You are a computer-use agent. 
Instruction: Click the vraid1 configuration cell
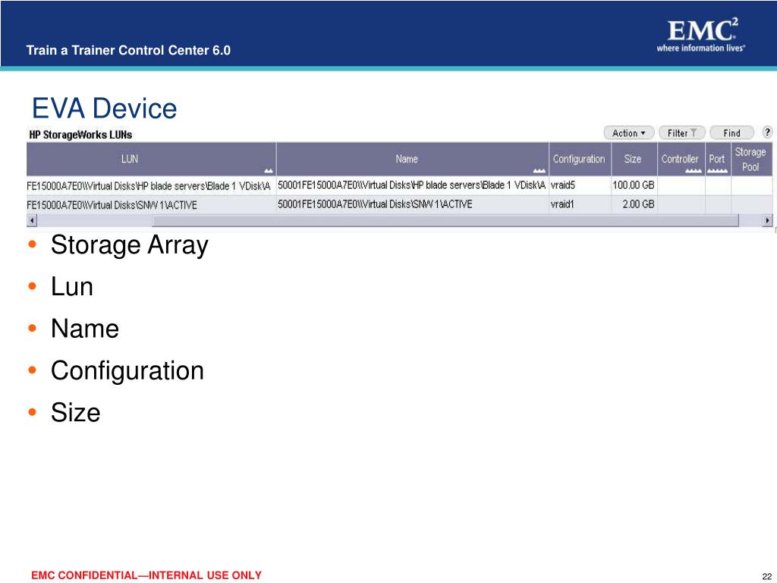(x=580, y=204)
